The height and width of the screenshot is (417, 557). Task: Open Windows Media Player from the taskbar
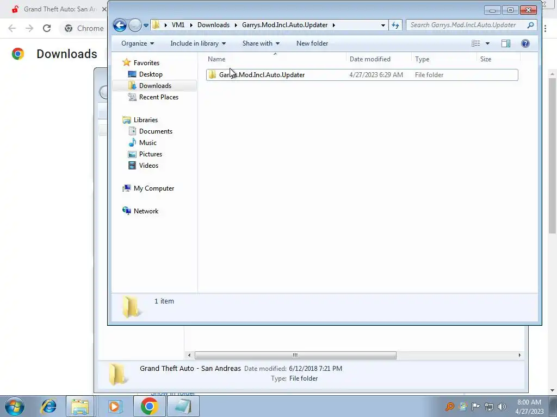pos(114,406)
